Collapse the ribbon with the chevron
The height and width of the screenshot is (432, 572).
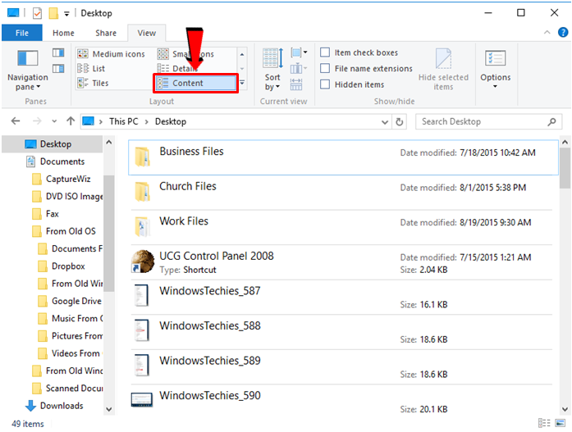(x=547, y=33)
